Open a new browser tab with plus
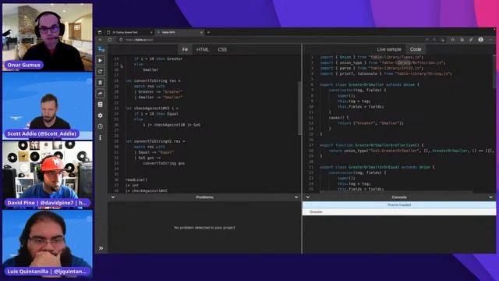The width and height of the screenshot is (499, 281). click(208, 33)
